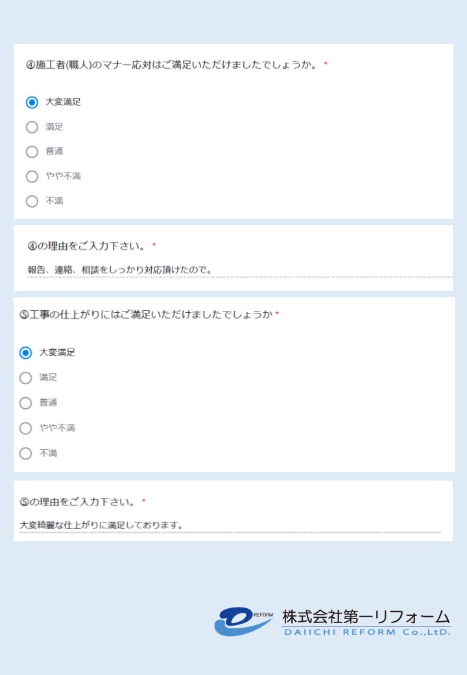Click the 株式会社第一リフォーム company name

click(x=366, y=617)
